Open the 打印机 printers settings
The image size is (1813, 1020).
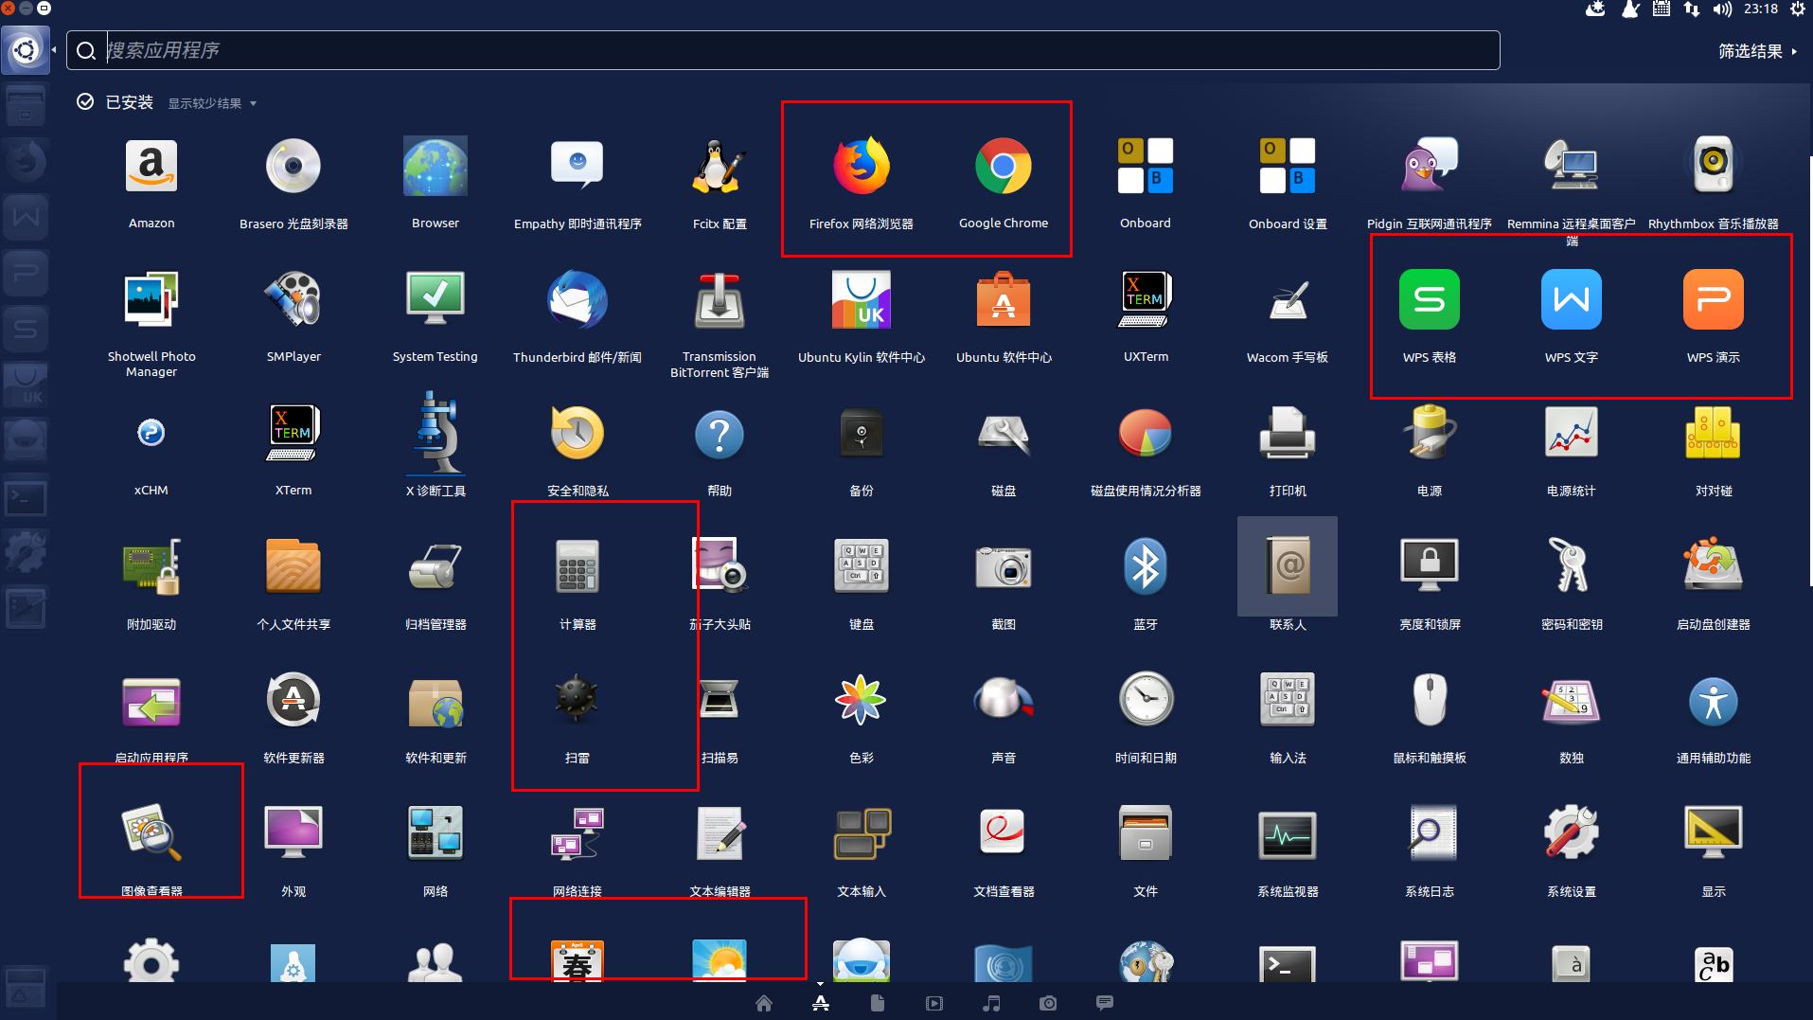point(1288,434)
